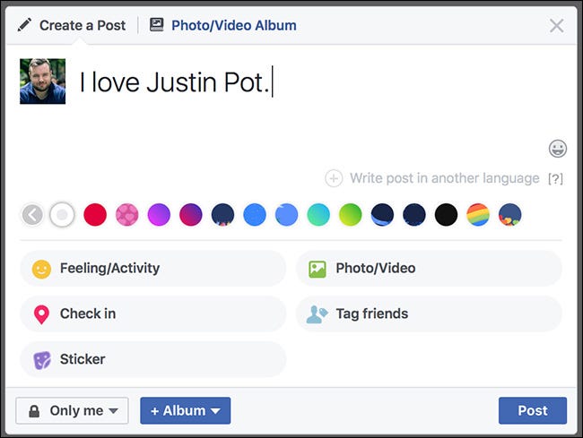Select the plain white background option

coord(62,215)
